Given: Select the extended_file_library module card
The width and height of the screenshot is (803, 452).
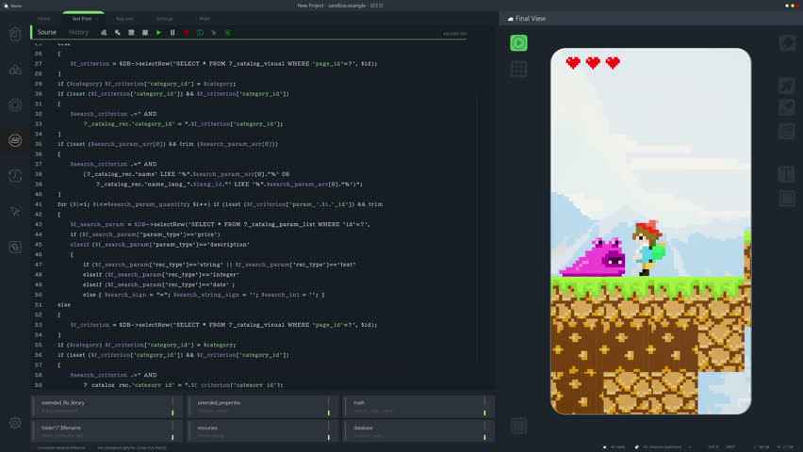Looking at the screenshot, I should [x=105, y=406].
